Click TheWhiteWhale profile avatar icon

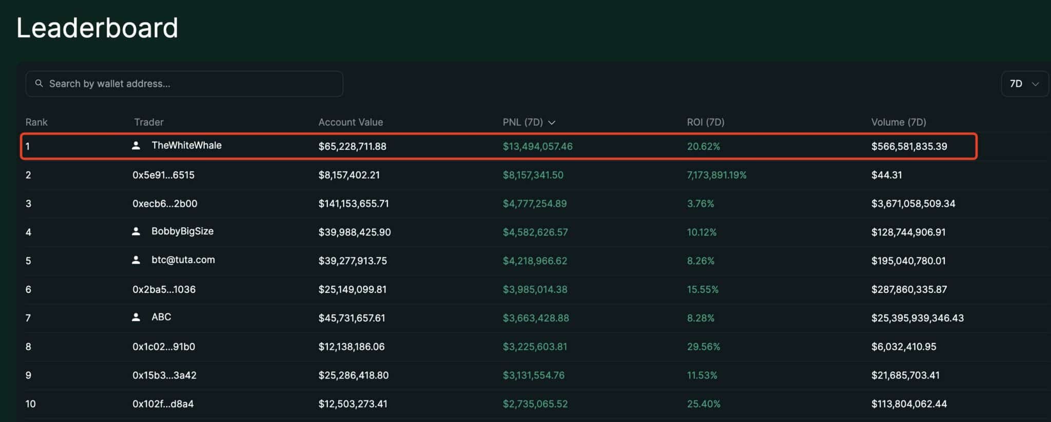[136, 146]
